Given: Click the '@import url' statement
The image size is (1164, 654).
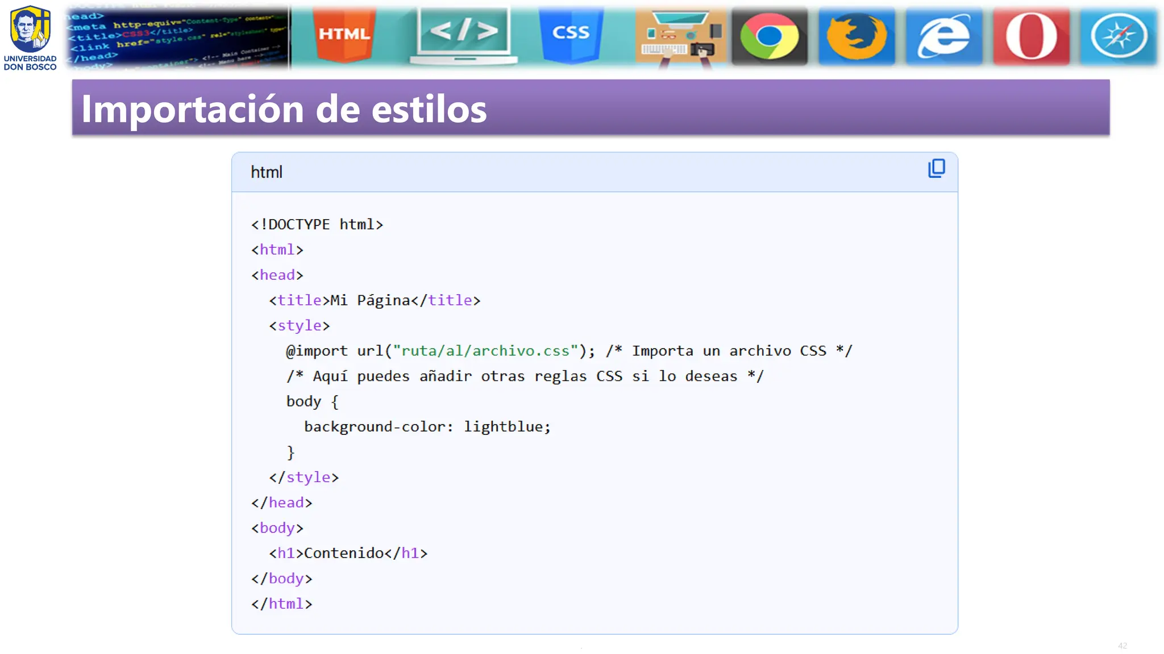Looking at the screenshot, I should click(x=440, y=351).
